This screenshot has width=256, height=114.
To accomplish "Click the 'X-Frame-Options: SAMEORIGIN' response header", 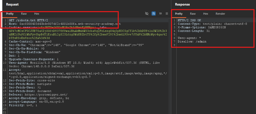I will point(202,28).
